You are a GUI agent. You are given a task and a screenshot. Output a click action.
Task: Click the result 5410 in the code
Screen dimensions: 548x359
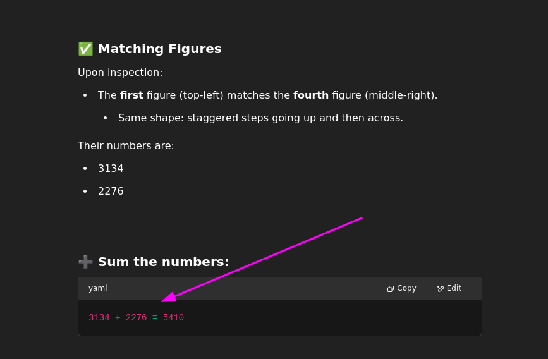click(x=173, y=318)
